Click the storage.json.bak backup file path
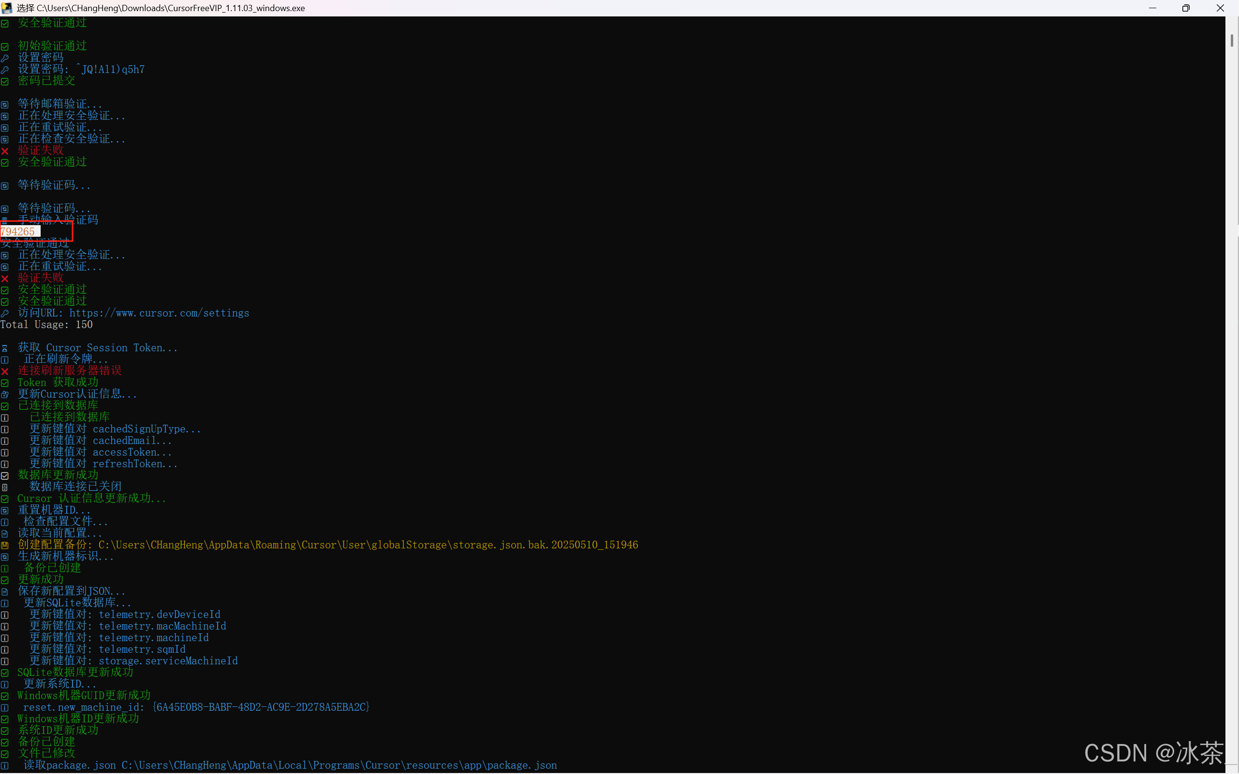Image resolution: width=1239 pixels, height=774 pixels. (368, 545)
